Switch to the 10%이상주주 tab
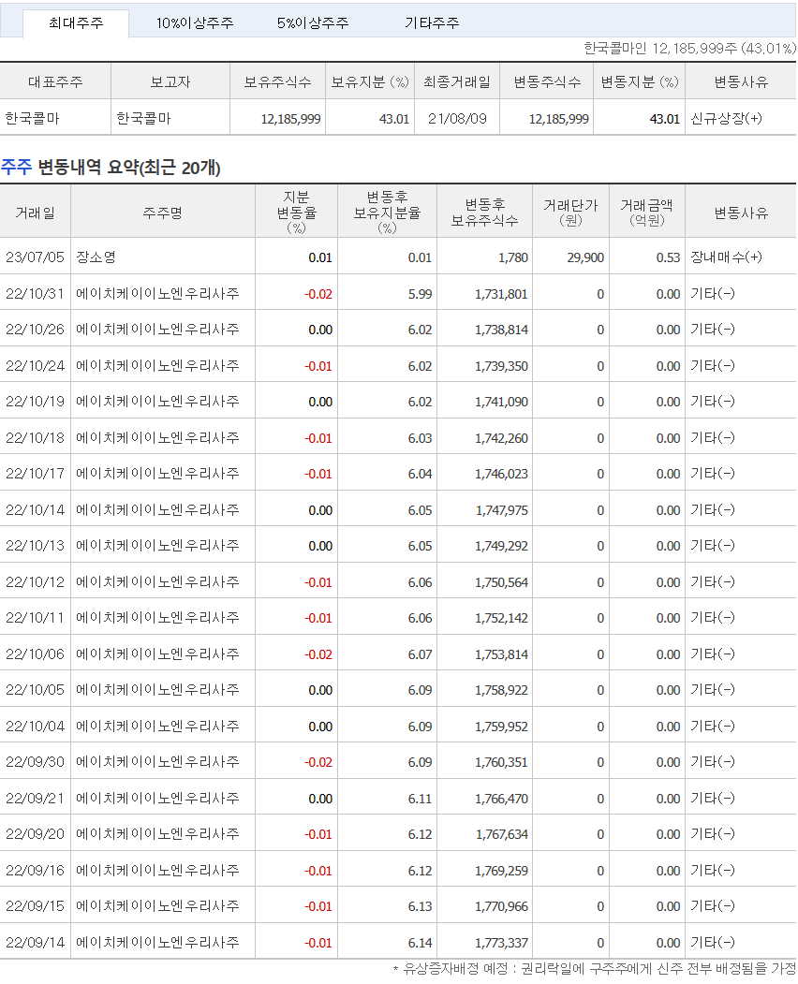798x984 pixels. tap(195, 23)
